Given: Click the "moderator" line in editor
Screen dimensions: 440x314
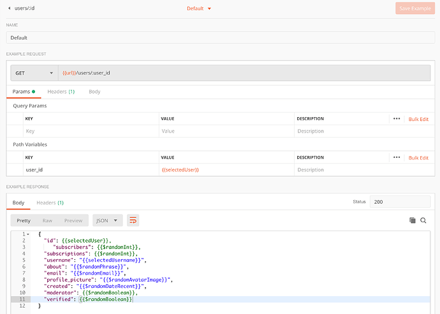Looking at the screenshot, I should (x=91, y=293).
